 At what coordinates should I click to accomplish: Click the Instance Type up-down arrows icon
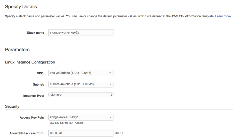[x=112, y=95]
